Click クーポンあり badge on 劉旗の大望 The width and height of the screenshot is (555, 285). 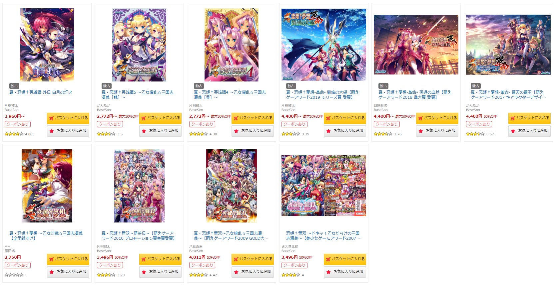[294, 124]
